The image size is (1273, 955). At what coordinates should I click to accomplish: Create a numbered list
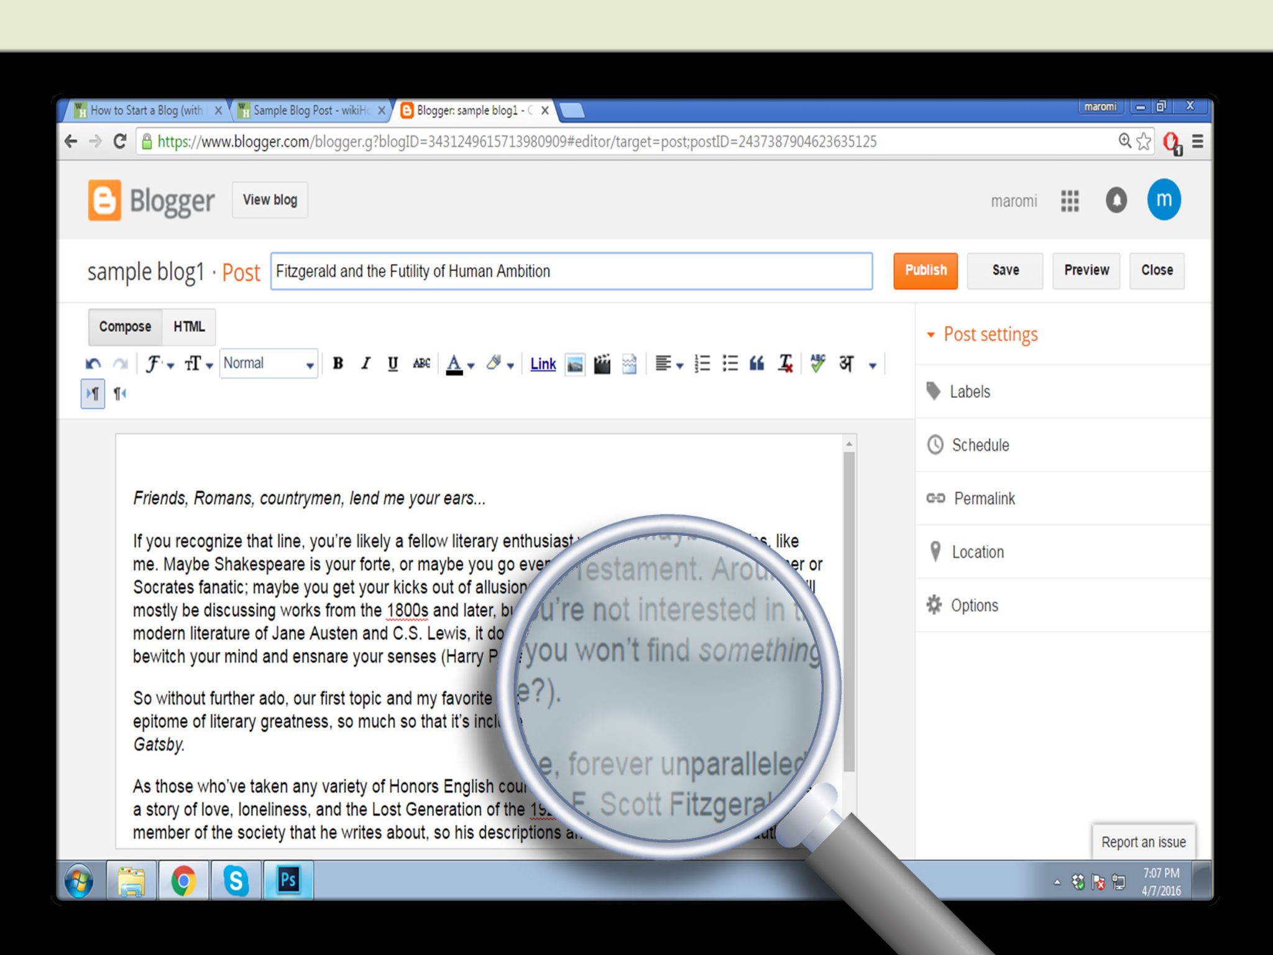[x=702, y=364]
